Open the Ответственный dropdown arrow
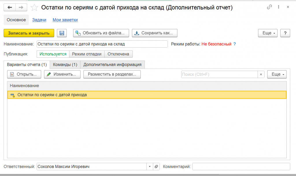 (150, 166)
